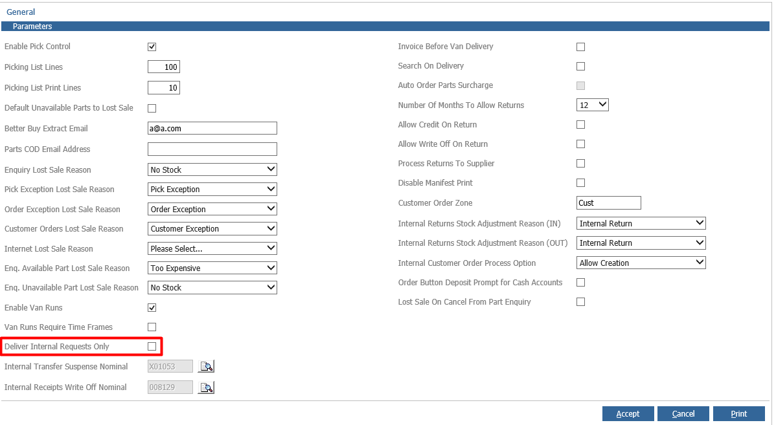Choose an Internet Lost Sale Reason
This screenshot has height=425, width=776.
(212, 248)
